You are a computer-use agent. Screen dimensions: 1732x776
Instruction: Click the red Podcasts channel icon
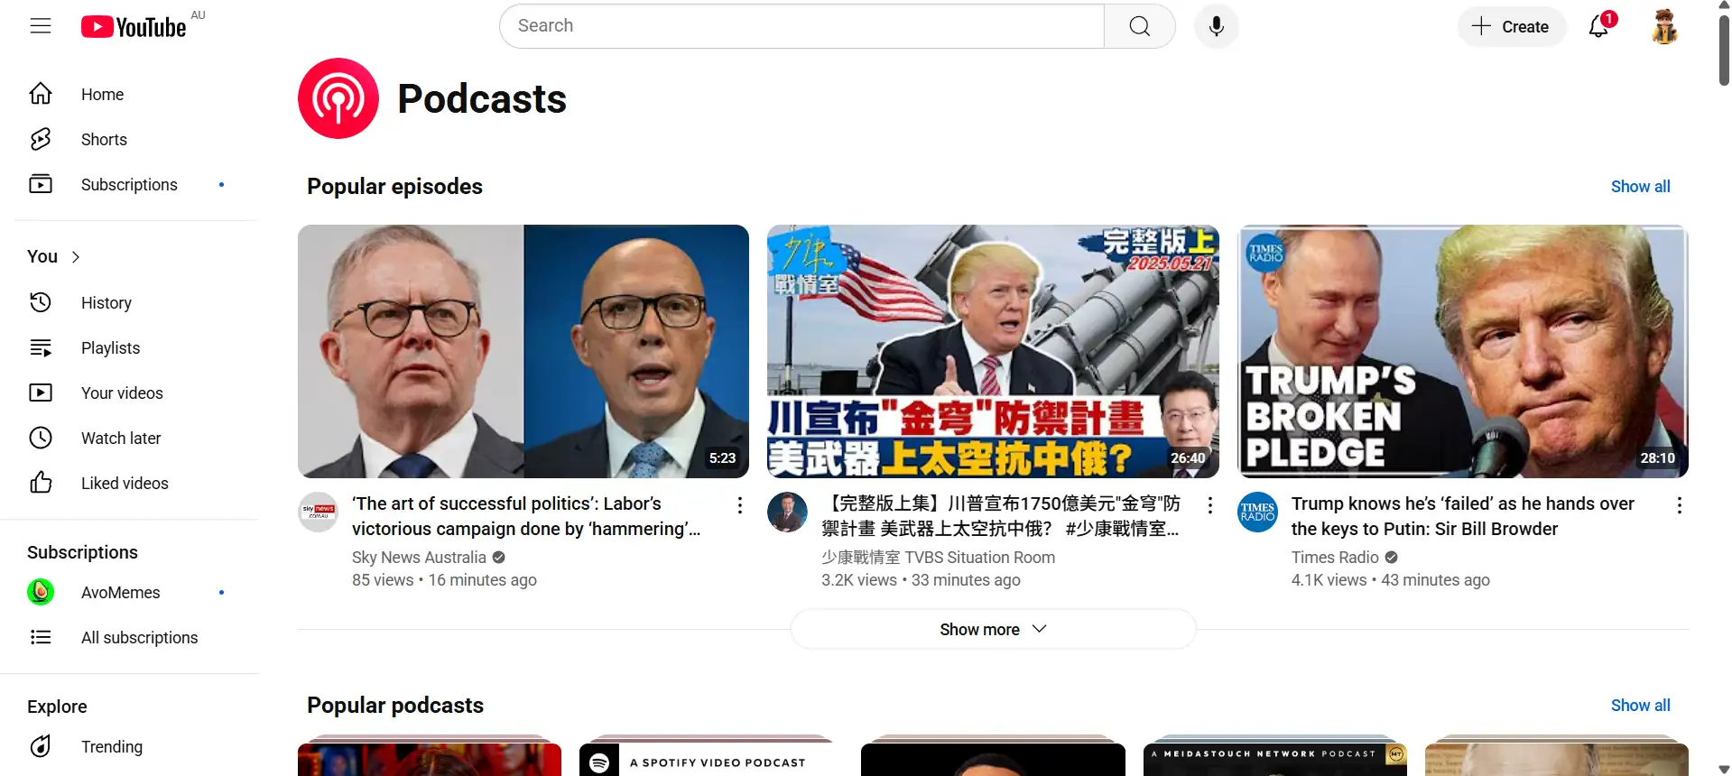point(338,98)
